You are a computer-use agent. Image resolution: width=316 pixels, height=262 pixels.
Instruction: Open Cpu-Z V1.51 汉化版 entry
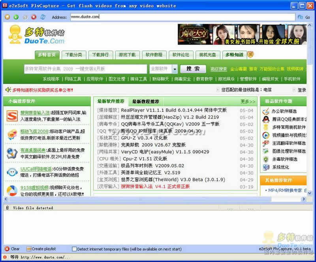pyautogui.click(x=145, y=159)
